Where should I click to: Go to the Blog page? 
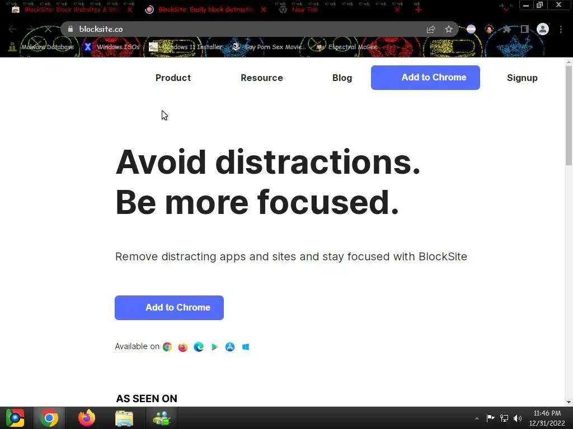pyautogui.click(x=342, y=78)
